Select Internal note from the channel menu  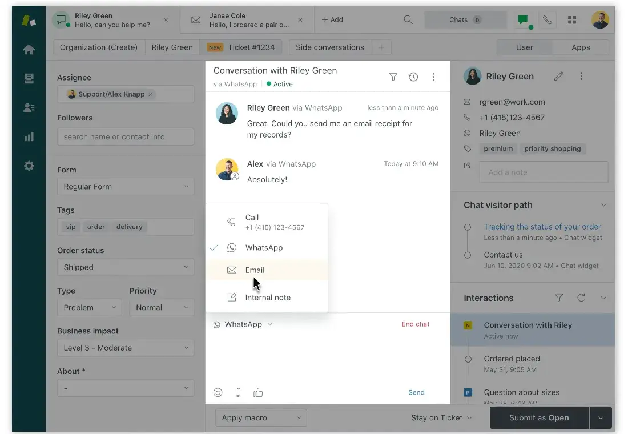[x=267, y=298]
